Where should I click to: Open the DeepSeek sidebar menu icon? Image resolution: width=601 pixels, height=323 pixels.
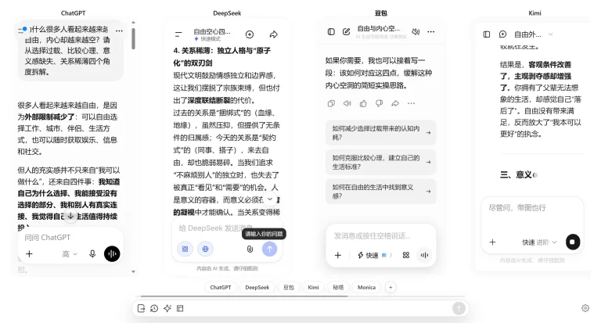coord(178,34)
